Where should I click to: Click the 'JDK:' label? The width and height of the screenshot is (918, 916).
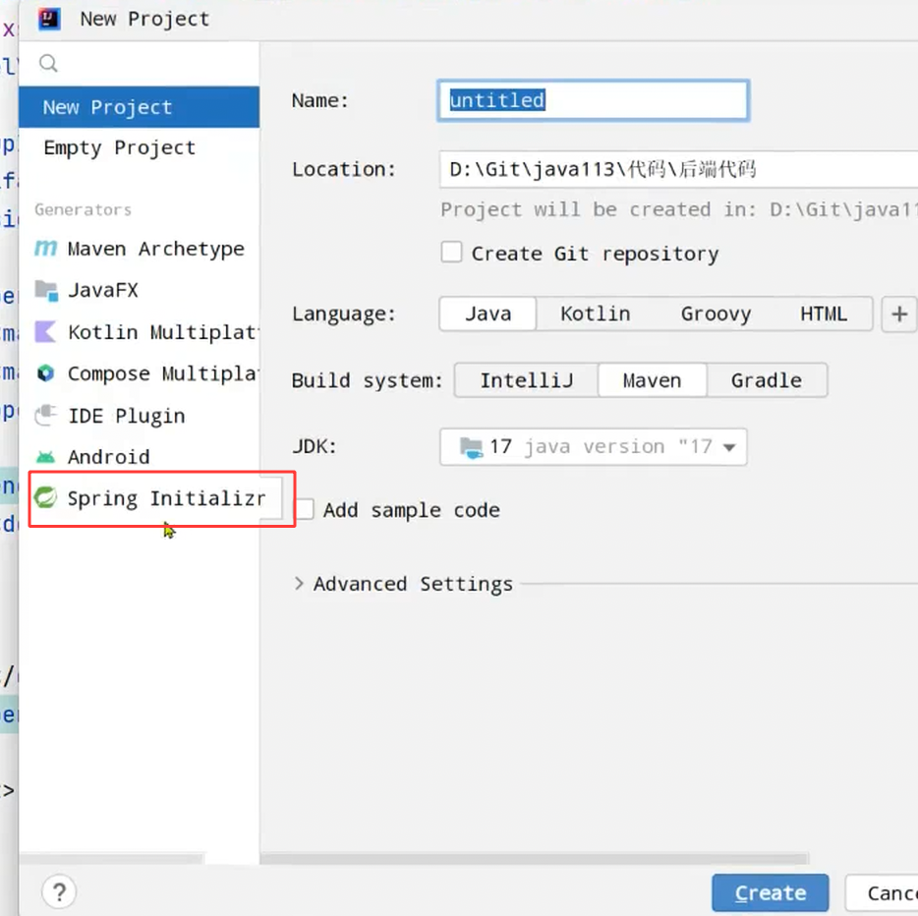(x=315, y=446)
